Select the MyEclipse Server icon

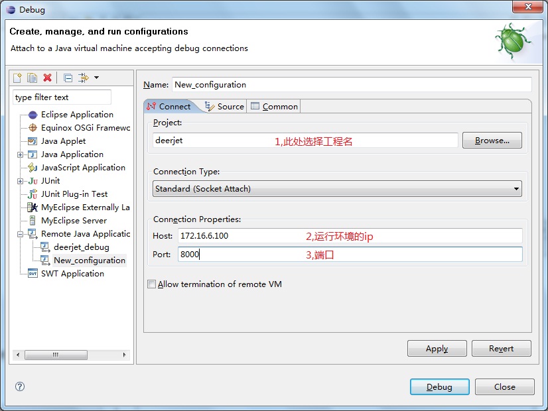click(x=33, y=221)
